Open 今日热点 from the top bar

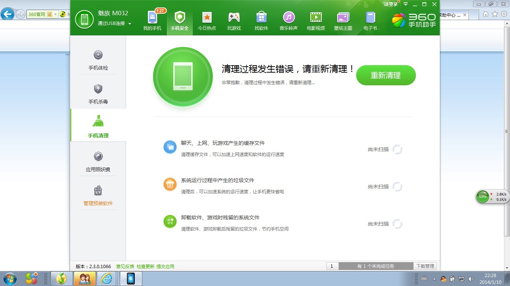click(207, 21)
